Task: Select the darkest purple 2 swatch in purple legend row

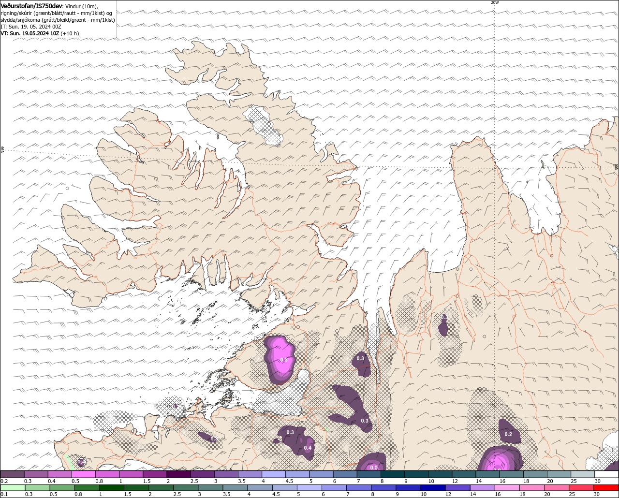Action: coord(178,474)
